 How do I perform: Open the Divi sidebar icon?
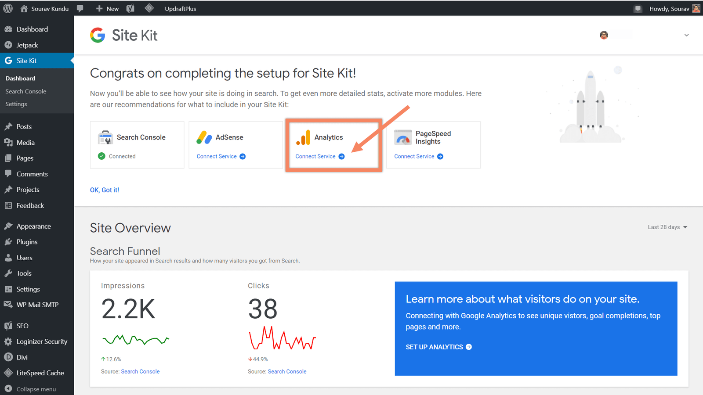(8, 357)
